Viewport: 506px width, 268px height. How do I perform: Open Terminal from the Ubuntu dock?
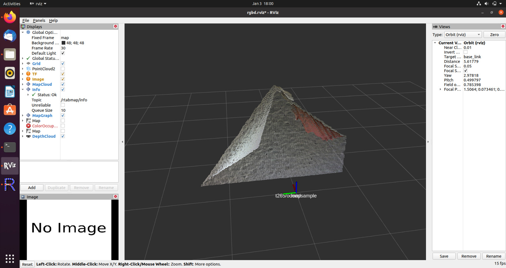[x=10, y=147]
